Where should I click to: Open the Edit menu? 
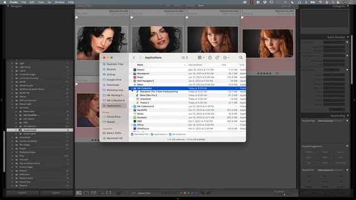click(x=32, y=2)
